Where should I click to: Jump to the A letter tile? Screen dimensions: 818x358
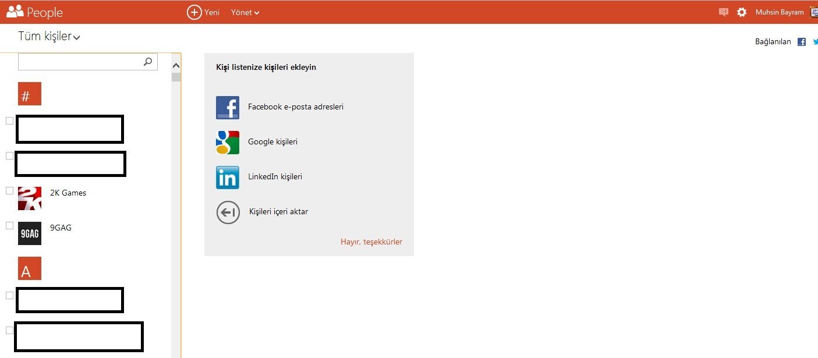coord(30,268)
